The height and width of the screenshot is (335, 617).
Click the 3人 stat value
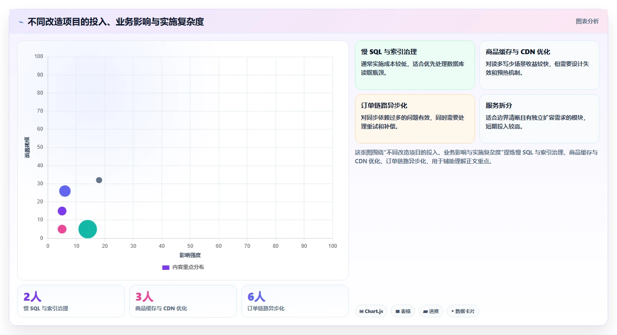point(144,297)
